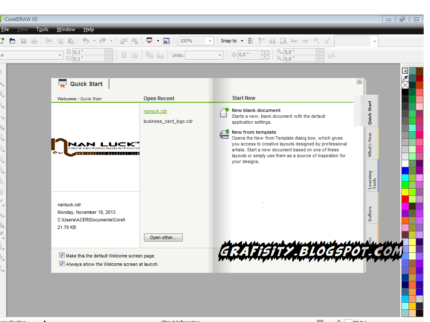The width and height of the screenshot is (430, 322).
Task: Toggle 'Always show the Welcome screen at launch'
Action: pyautogui.click(x=62, y=264)
